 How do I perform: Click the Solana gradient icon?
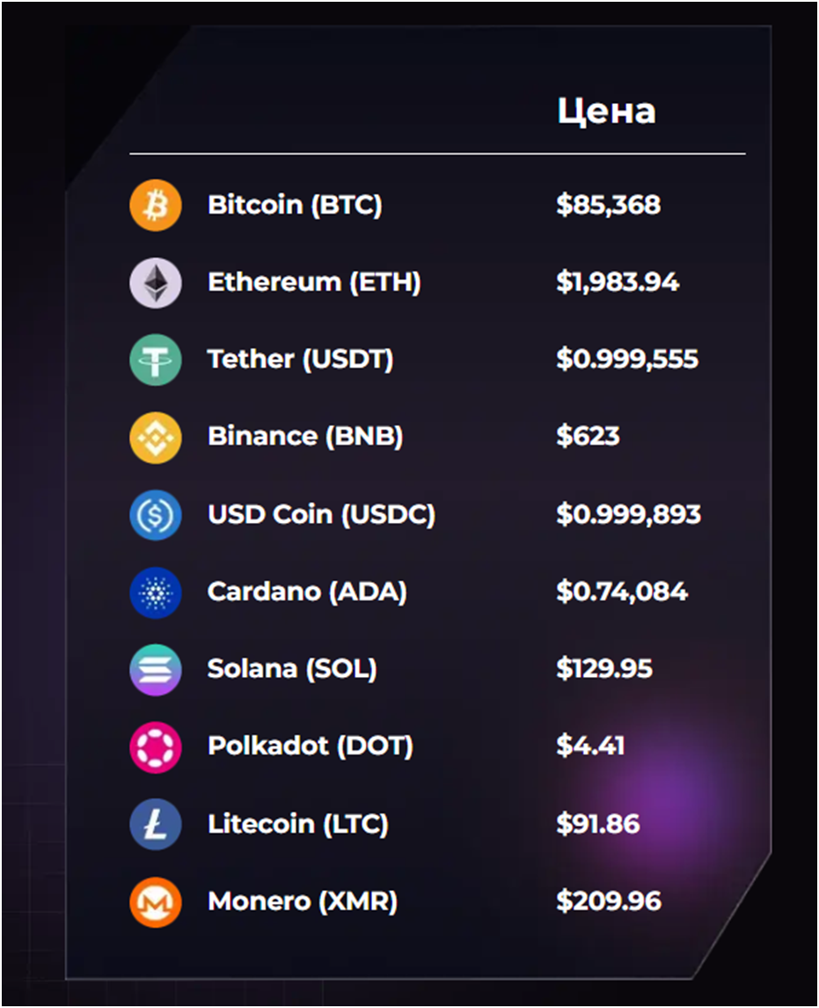pyautogui.click(x=156, y=669)
